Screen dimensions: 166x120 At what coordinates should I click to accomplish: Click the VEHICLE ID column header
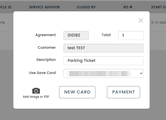pyautogui.click(x=6, y=7)
